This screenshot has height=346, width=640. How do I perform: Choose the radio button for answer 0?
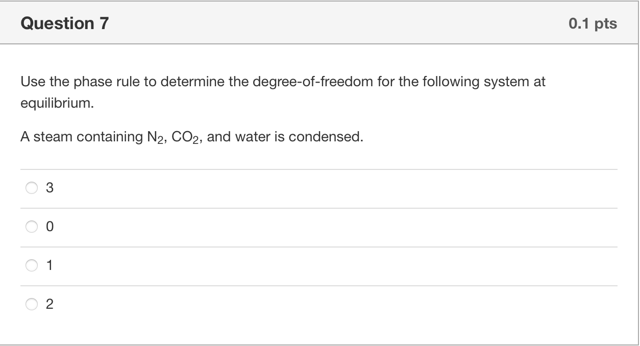pos(32,227)
